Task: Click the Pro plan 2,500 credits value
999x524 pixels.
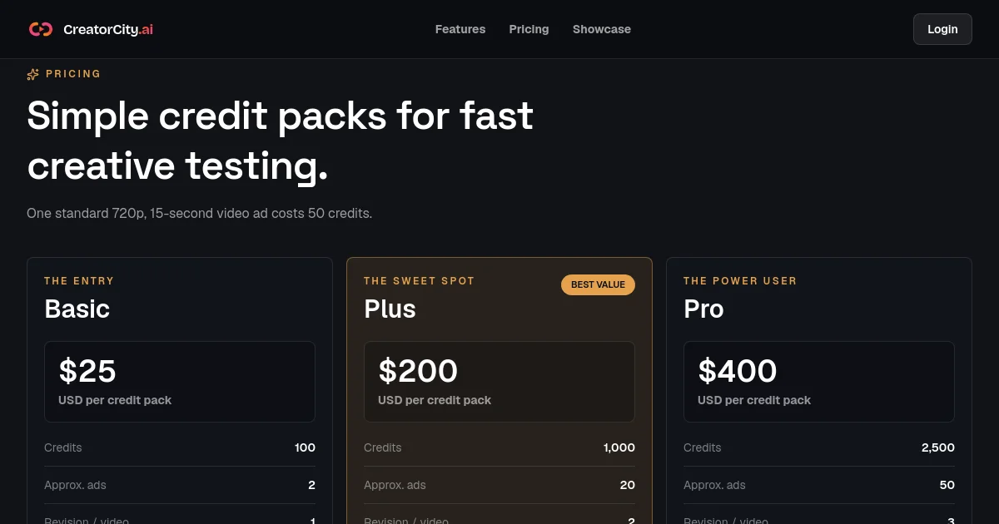Action: (x=938, y=447)
